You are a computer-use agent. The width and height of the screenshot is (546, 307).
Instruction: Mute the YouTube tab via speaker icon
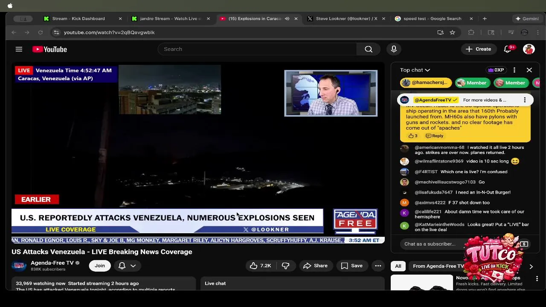[287, 19]
